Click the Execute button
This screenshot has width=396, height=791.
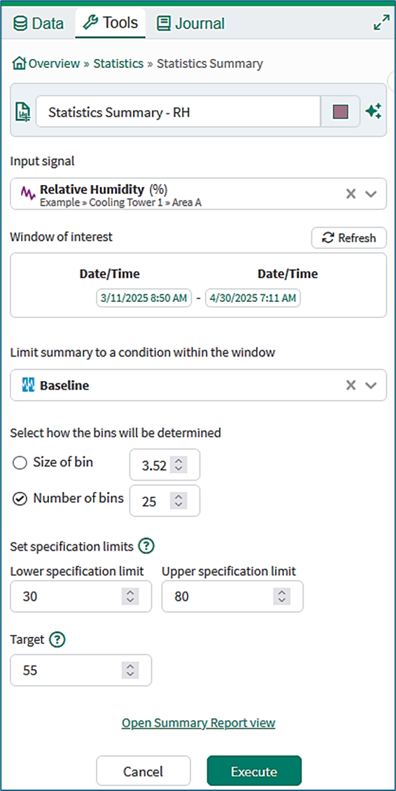254,772
